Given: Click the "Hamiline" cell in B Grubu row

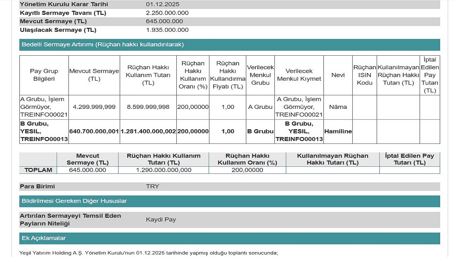Looking at the screenshot, I should tap(338, 131).
